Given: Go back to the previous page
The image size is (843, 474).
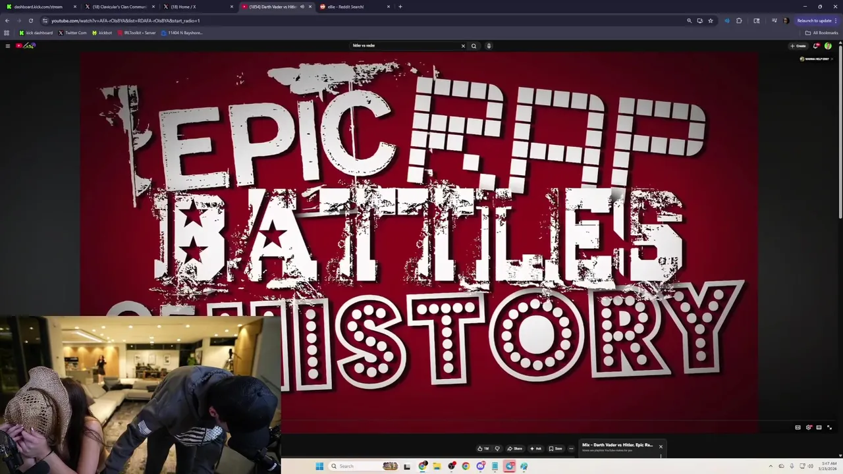Looking at the screenshot, I should point(7,20).
